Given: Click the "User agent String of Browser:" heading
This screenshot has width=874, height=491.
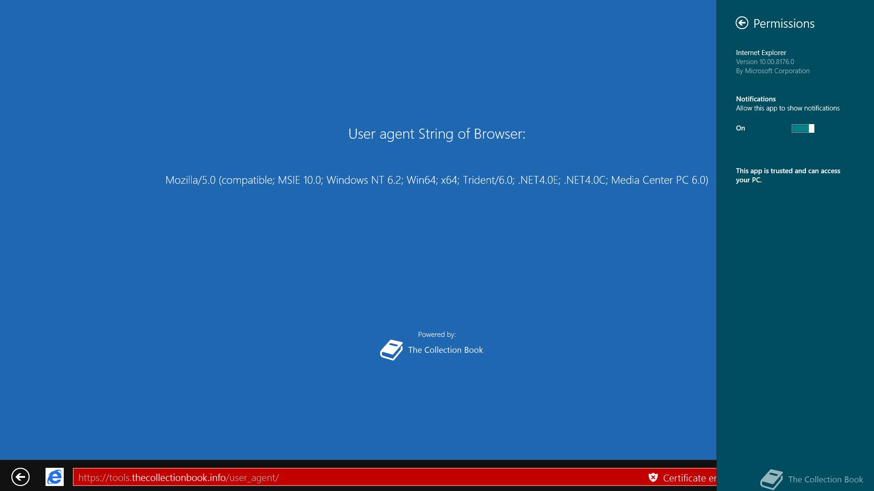Looking at the screenshot, I should [437, 134].
